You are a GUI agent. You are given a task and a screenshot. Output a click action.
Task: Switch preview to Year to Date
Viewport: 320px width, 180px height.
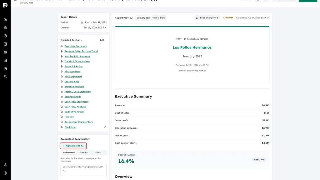tap(158, 18)
